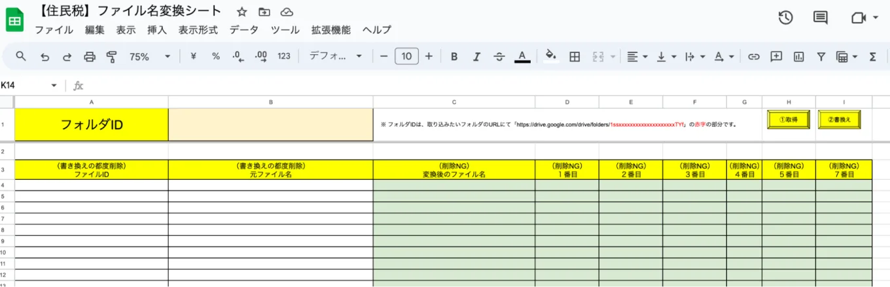Select the folder ID input cell B1
Viewport: 890px width, 287px height.
click(x=271, y=124)
